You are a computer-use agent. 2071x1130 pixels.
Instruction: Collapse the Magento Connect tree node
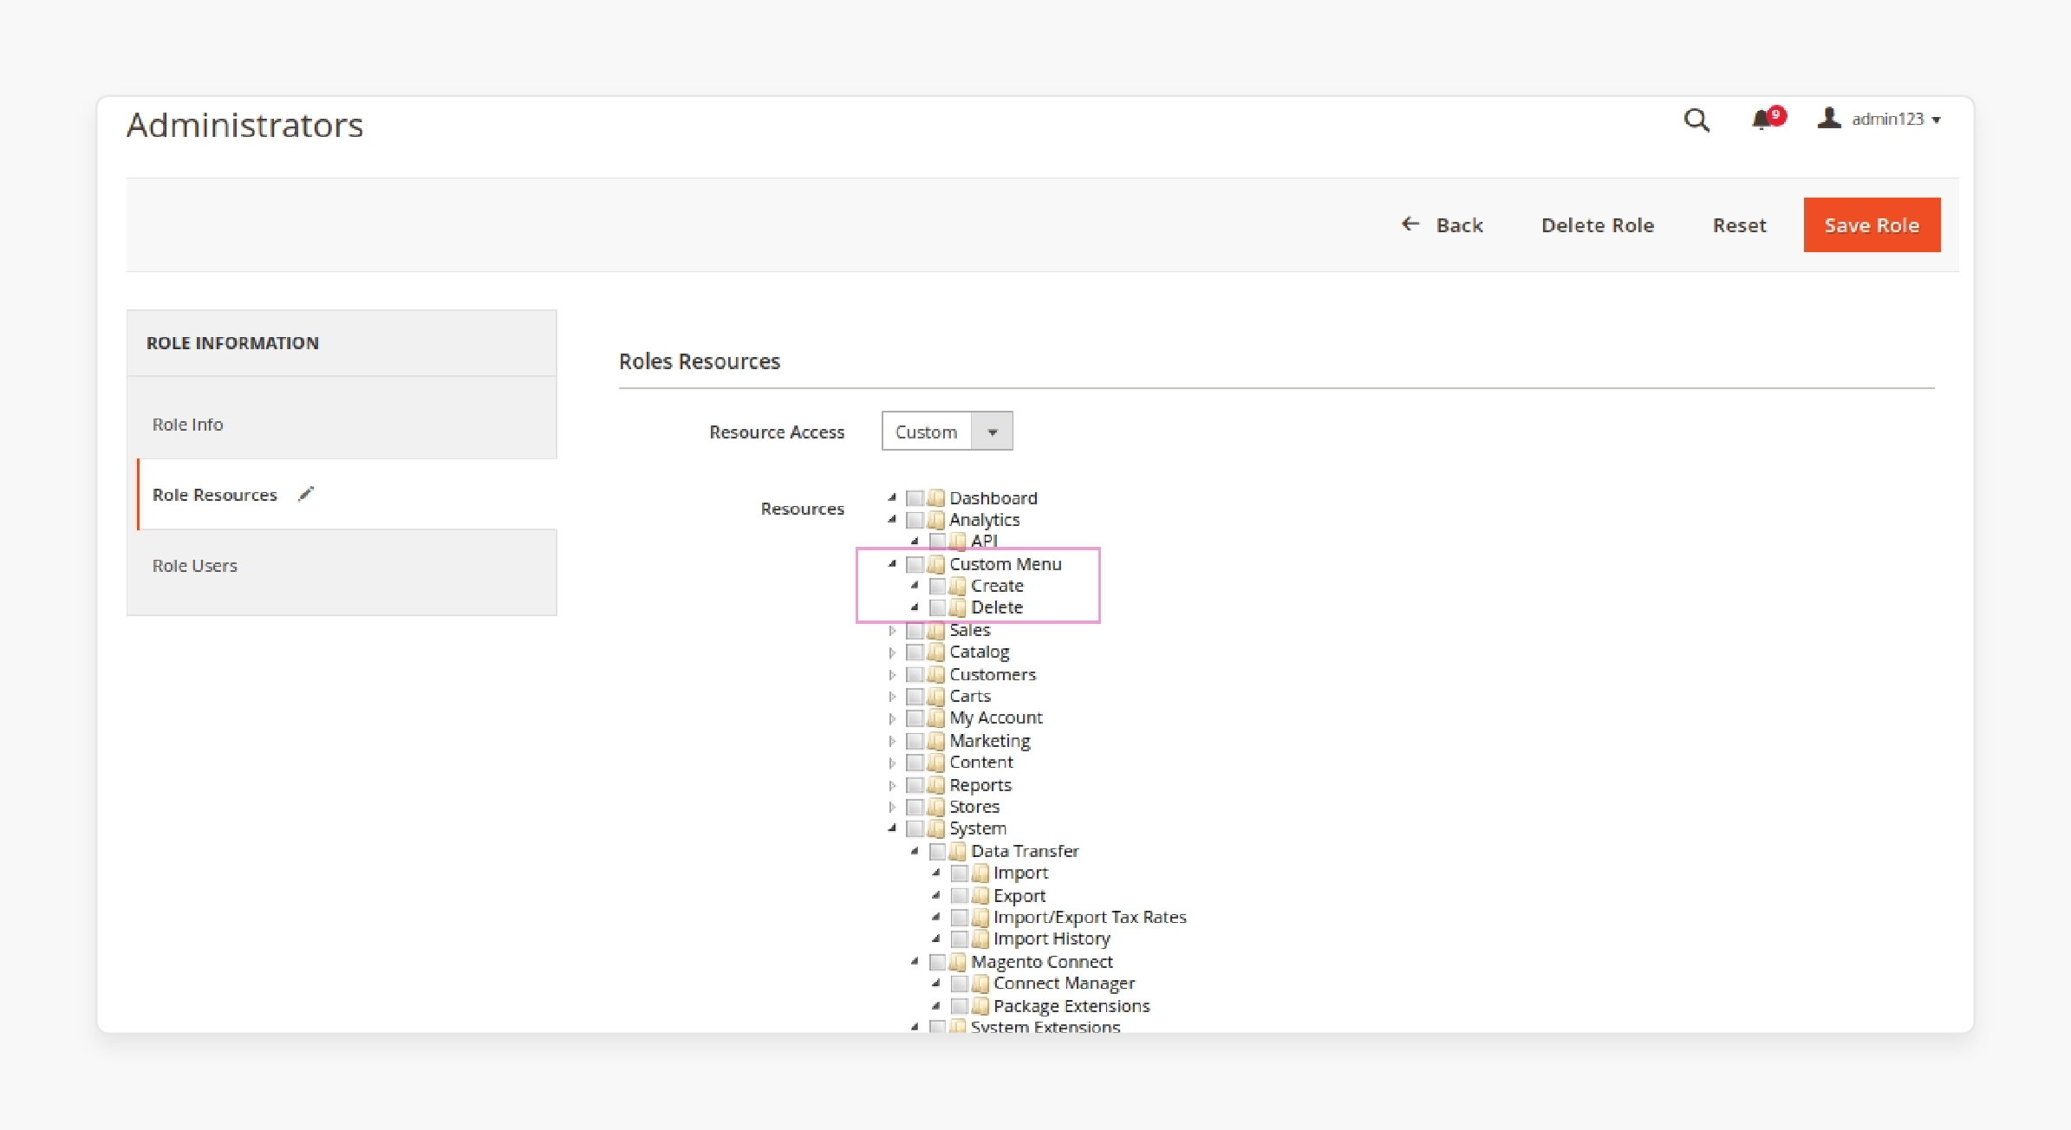pyautogui.click(x=914, y=962)
